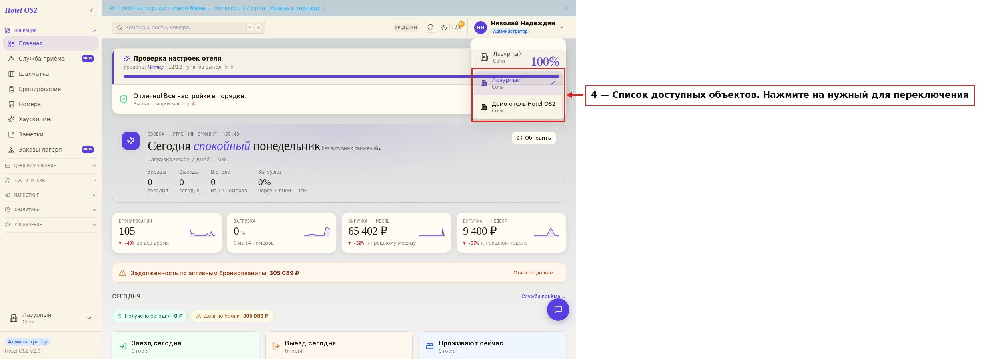Select the checked Лазурный property in the list
The image size is (984, 359).
518,83
